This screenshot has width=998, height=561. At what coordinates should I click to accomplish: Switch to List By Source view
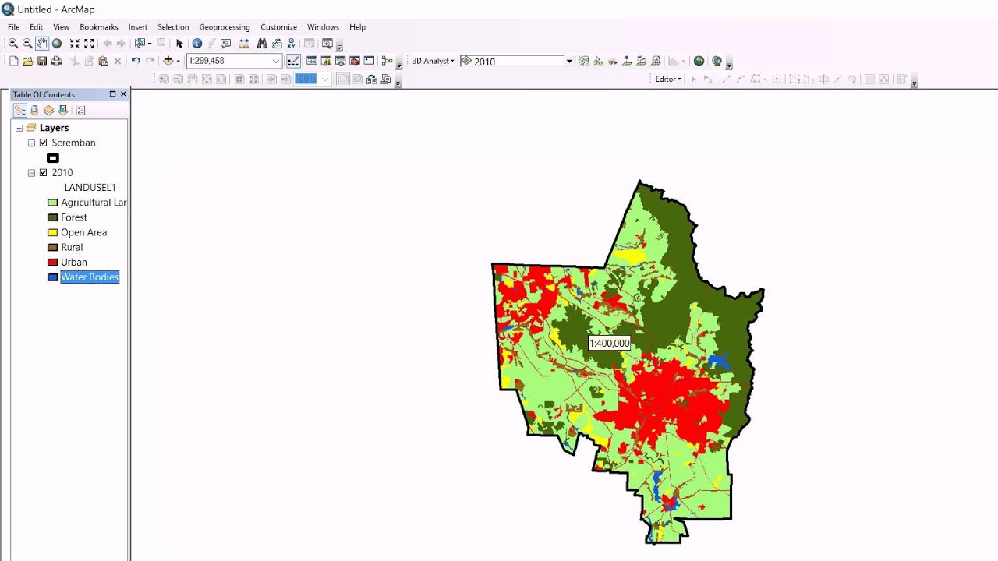(x=34, y=111)
